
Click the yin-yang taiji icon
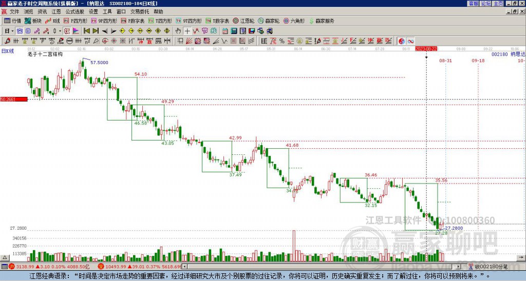click(x=402, y=41)
